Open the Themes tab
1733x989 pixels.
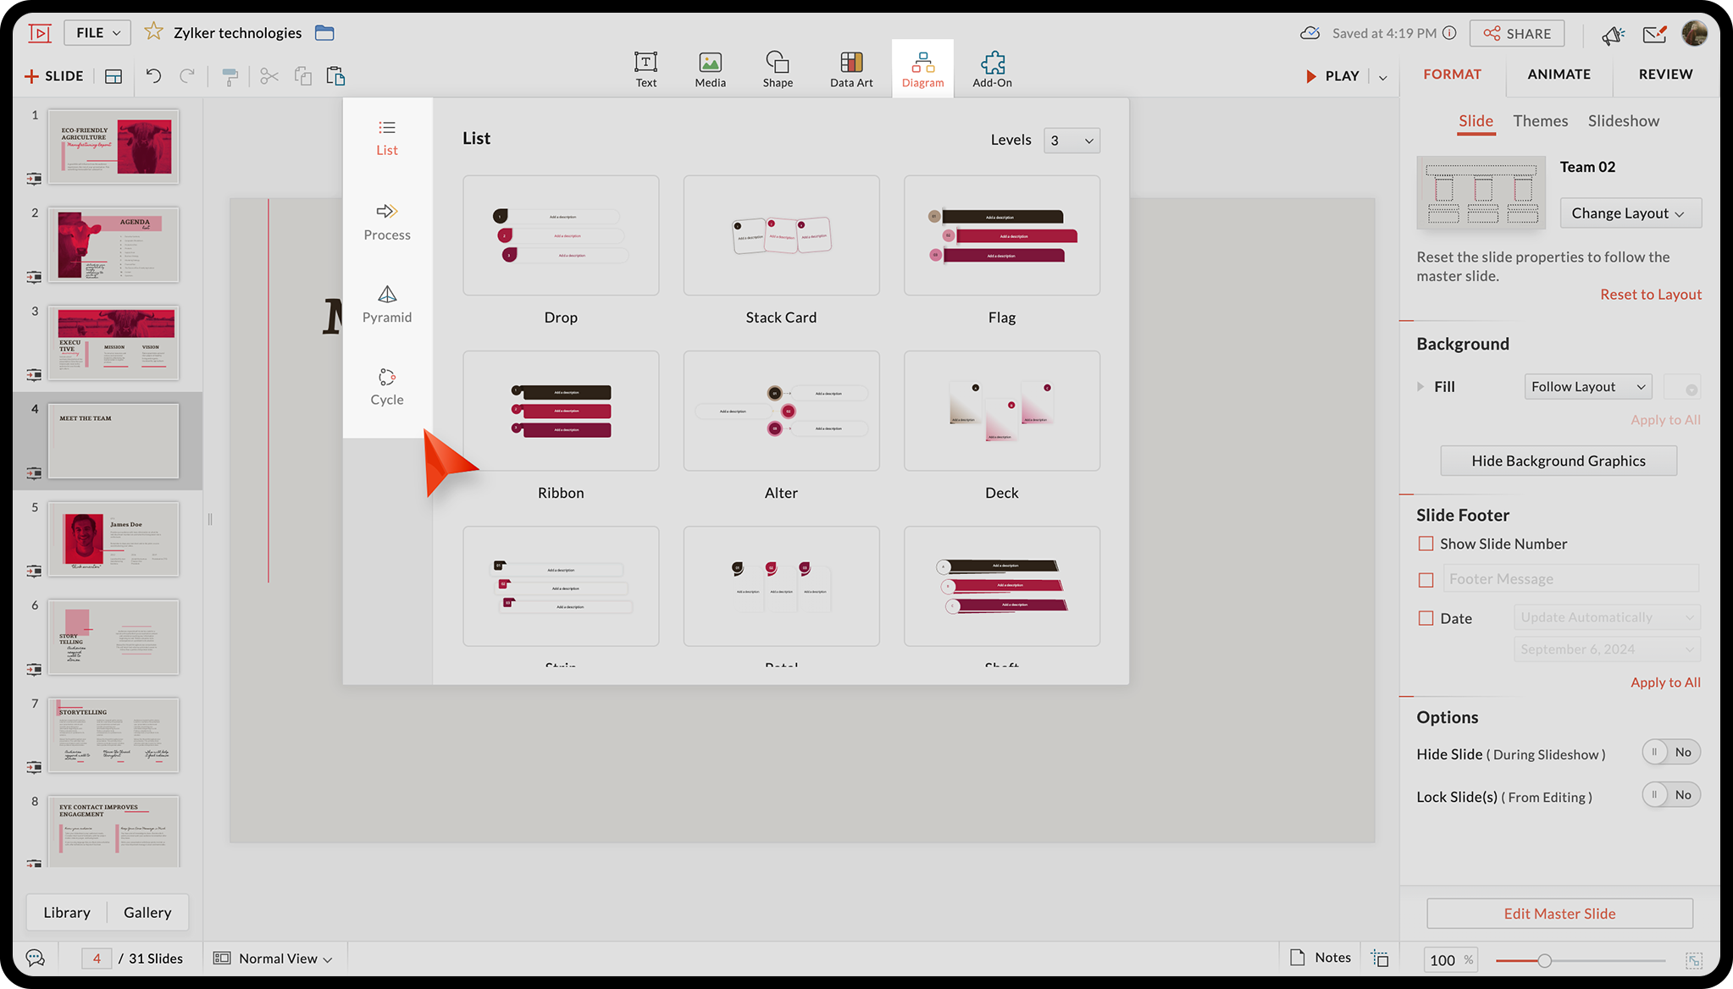pos(1540,121)
